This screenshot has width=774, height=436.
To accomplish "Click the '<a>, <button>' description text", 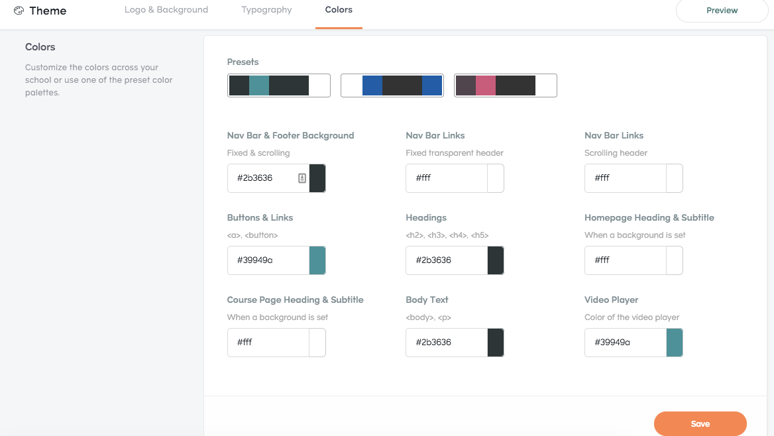I will pyautogui.click(x=252, y=235).
